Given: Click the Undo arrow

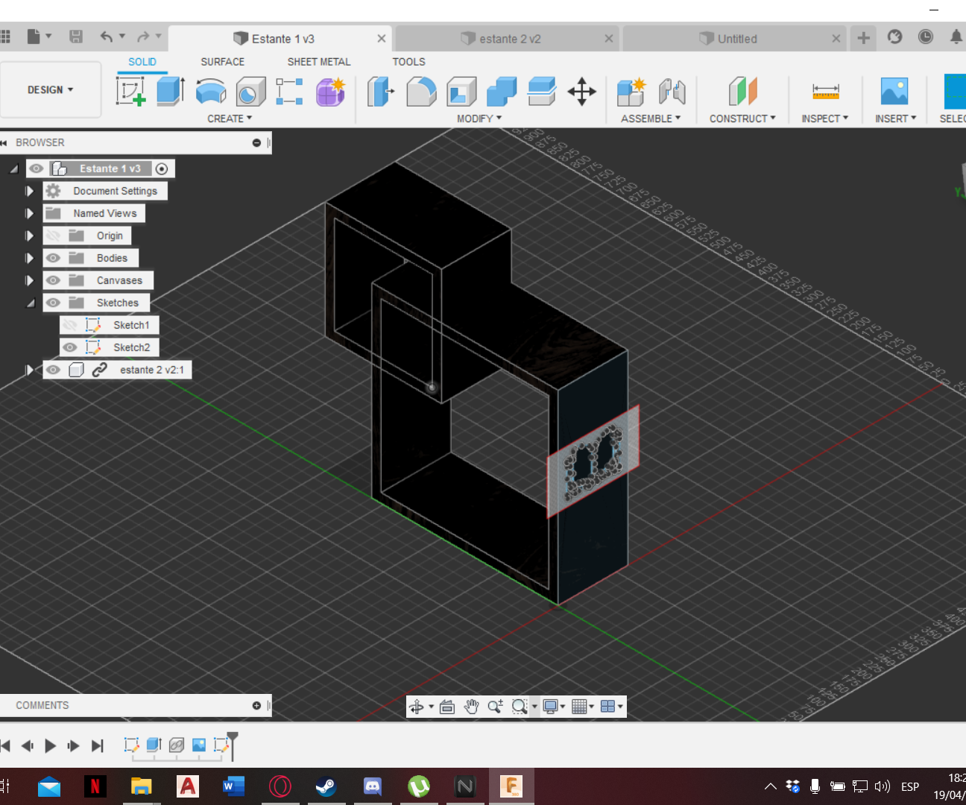Looking at the screenshot, I should click(107, 37).
